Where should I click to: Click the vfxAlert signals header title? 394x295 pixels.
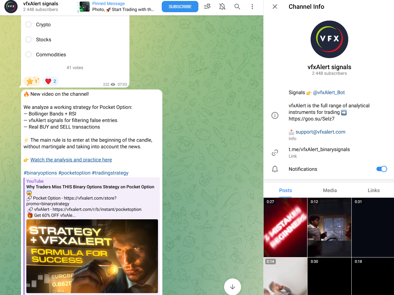(x=40, y=4)
